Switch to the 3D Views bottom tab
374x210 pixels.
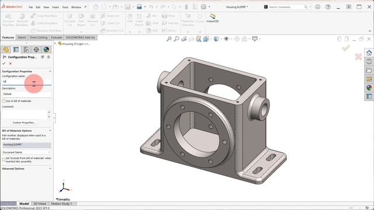click(x=40, y=204)
